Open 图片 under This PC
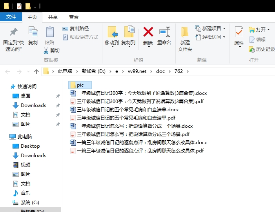This screenshot has width=275, height=212. pyautogui.click(x=22, y=174)
